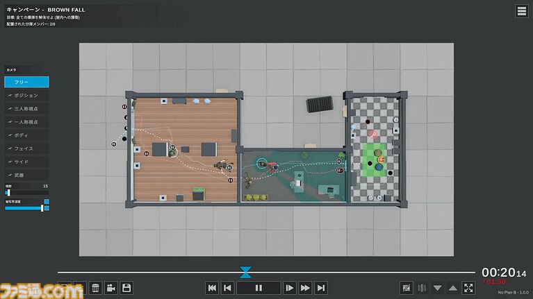Adjust the 被写界深度 depth-of-field slider
The height and width of the screenshot is (299, 533).
click(24, 208)
